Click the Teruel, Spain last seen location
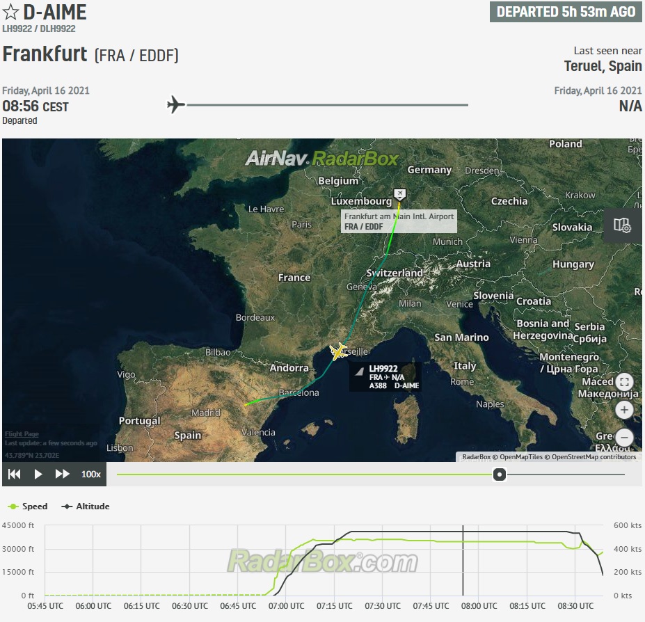This screenshot has height=622, width=645. click(603, 66)
